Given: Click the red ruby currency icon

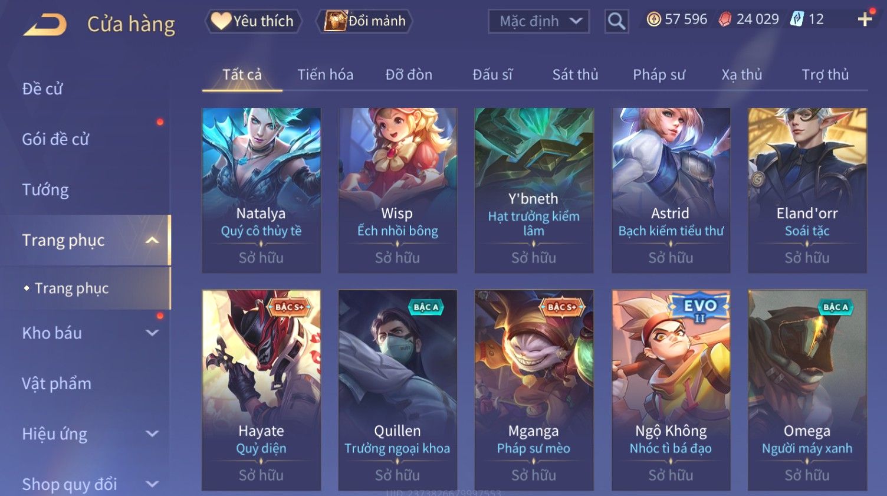Looking at the screenshot, I should [x=725, y=19].
